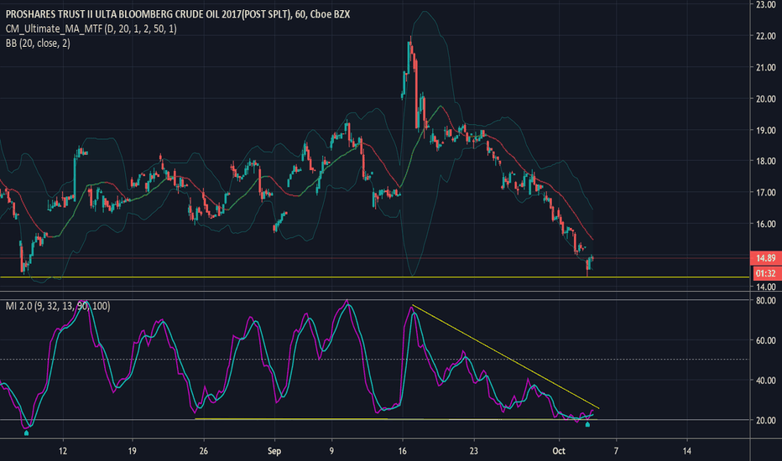Select the teal arrow marker at left oscillator low
This screenshot has height=461, width=782.
[27, 433]
